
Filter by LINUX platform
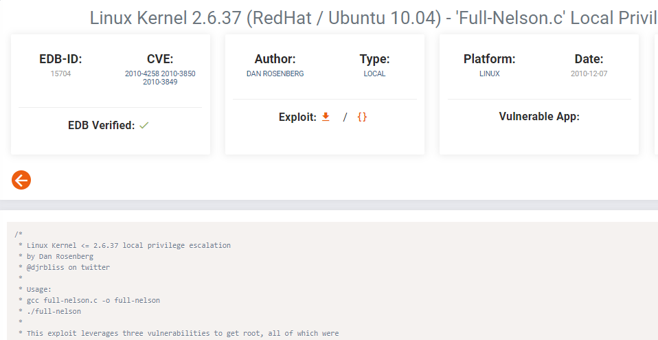coord(489,73)
